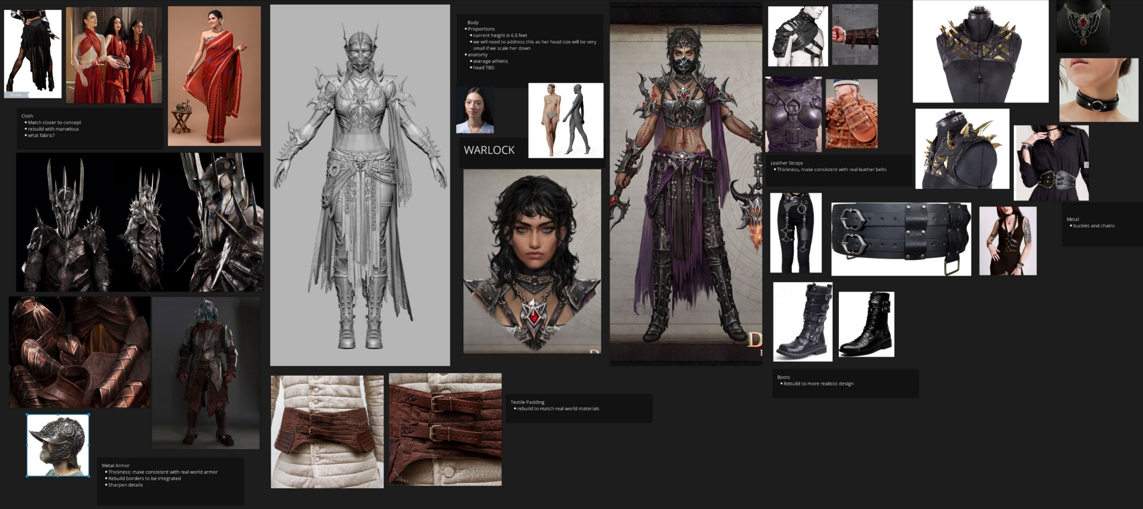Select the warlock face portrait concept
The width and height of the screenshot is (1143, 509).
[x=532, y=261]
